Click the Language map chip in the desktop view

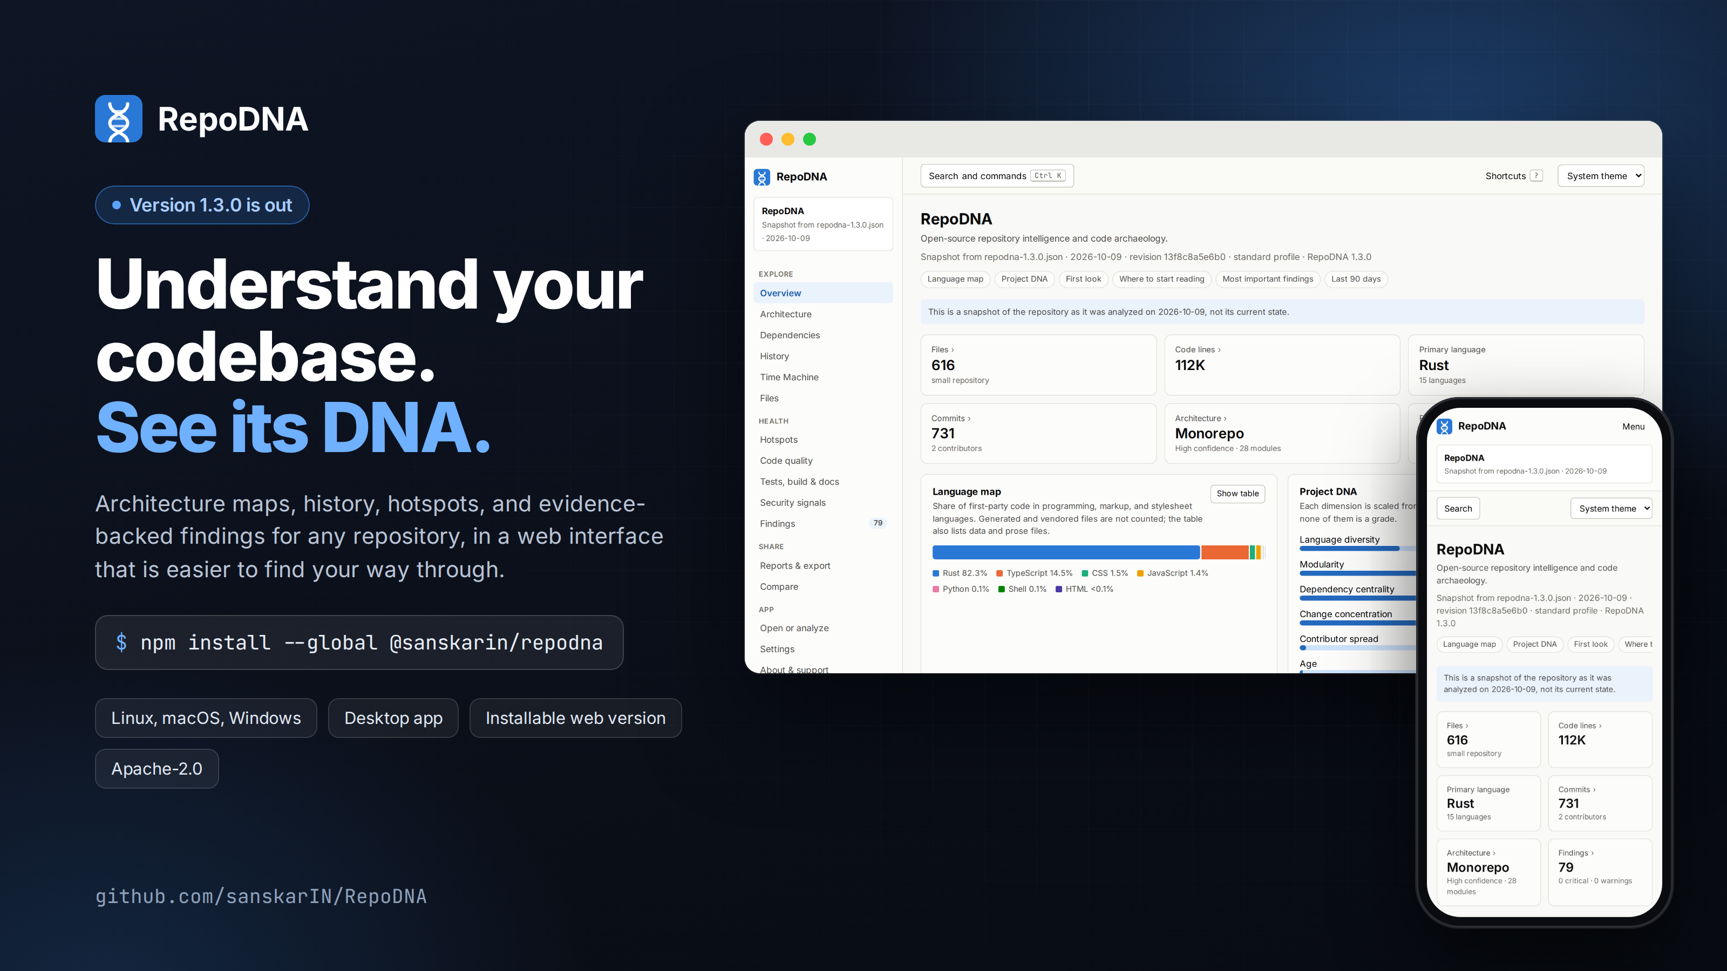point(955,279)
